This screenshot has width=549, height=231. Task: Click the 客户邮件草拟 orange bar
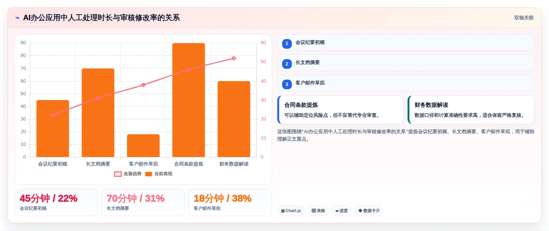(x=143, y=145)
